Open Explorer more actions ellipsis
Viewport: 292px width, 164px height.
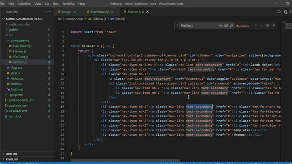[x=48, y=12]
